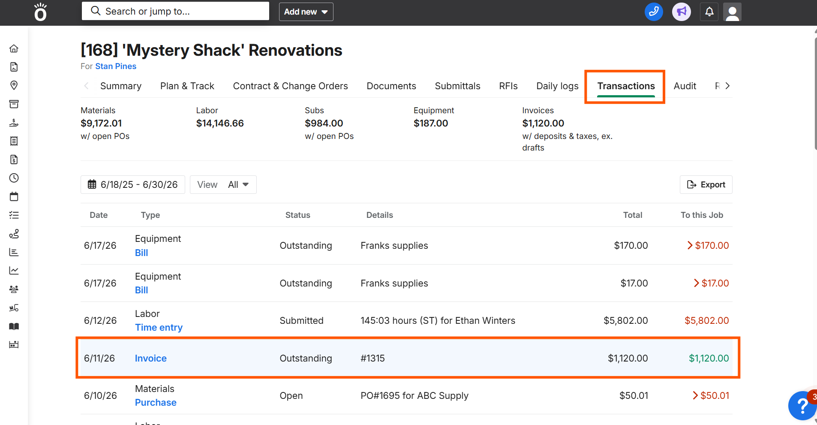Open the Bill link for $170.00 row

click(x=141, y=253)
